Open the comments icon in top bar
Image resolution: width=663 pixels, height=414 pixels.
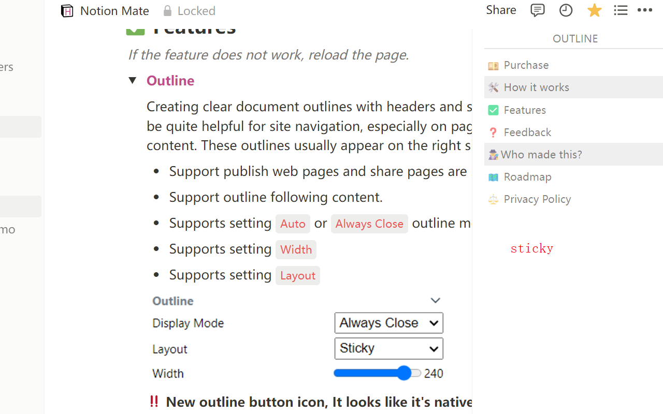[x=538, y=10]
